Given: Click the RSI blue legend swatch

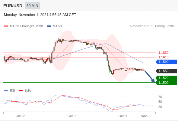Looking at the screenshot, I should click(x=6, y=91).
